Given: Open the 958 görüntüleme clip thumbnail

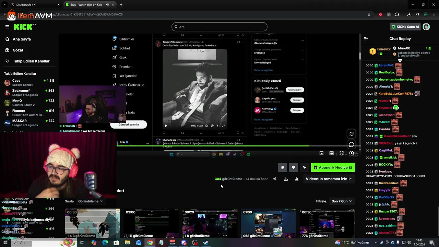Looking at the screenshot, I should click(x=269, y=223).
